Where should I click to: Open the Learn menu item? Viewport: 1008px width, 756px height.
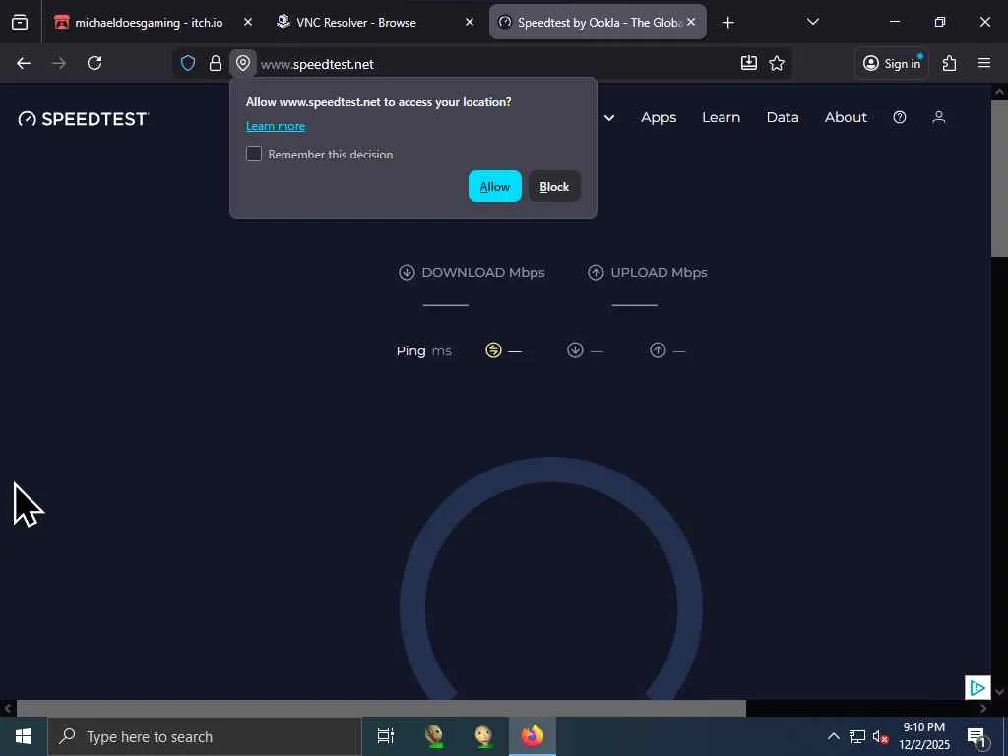click(x=721, y=118)
